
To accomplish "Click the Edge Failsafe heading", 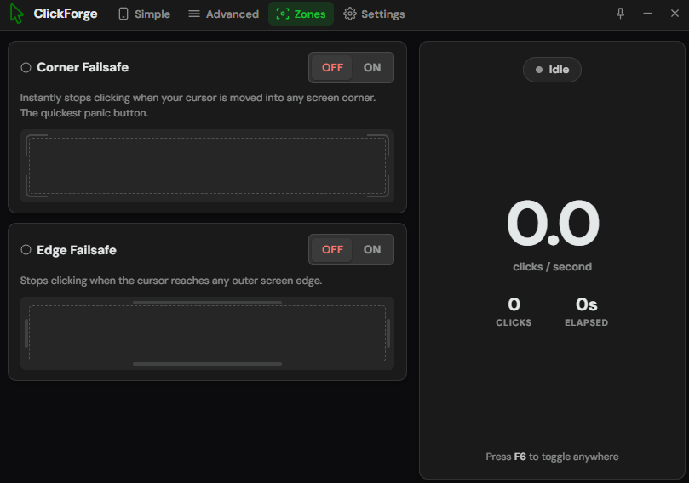I will pyautogui.click(x=77, y=250).
